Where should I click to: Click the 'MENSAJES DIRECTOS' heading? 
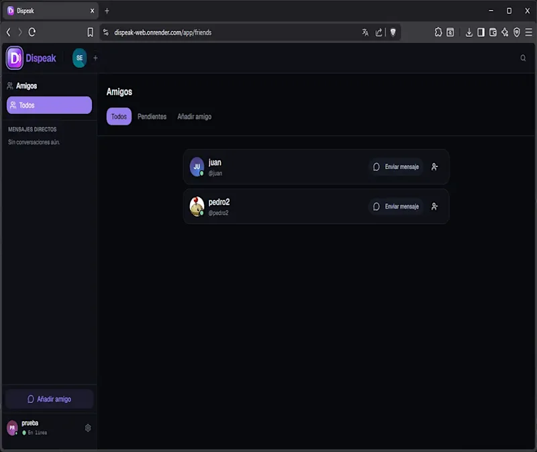tap(32, 129)
